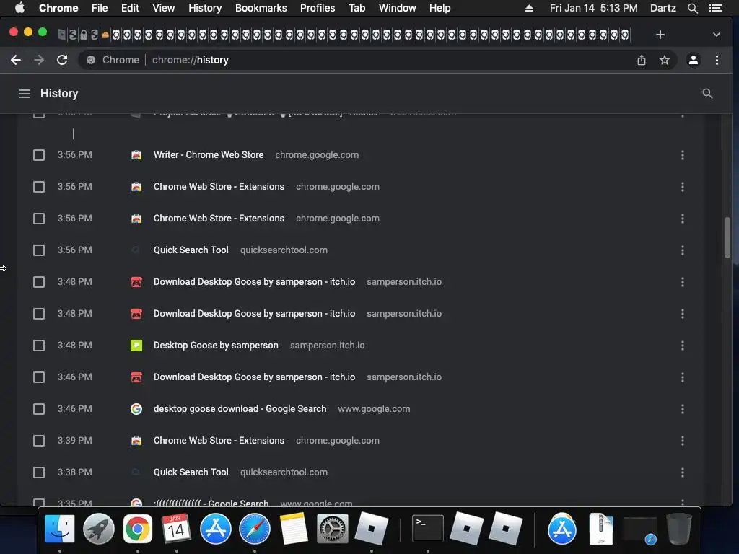The image size is (739, 554).
Task: Click the Fri Jan 14 5:13 PM clock
Action: (593, 8)
